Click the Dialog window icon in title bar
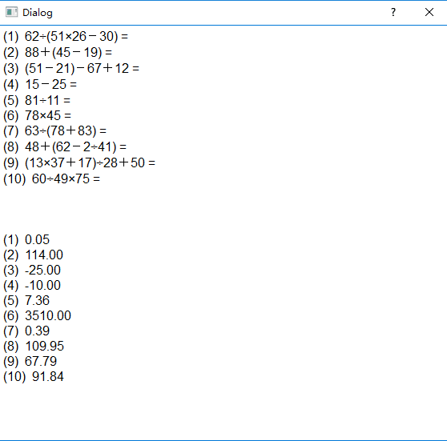The height and width of the screenshot is (441, 447). (12, 12)
